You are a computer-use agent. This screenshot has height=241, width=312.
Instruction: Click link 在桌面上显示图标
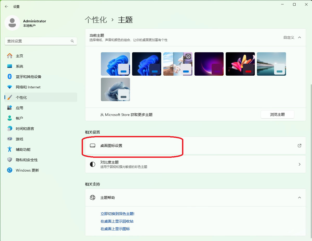point(115,229)
